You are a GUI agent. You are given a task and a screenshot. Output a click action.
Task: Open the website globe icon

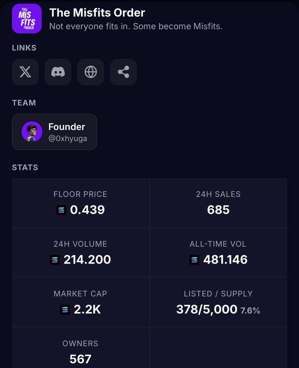[x=91, y=72]
